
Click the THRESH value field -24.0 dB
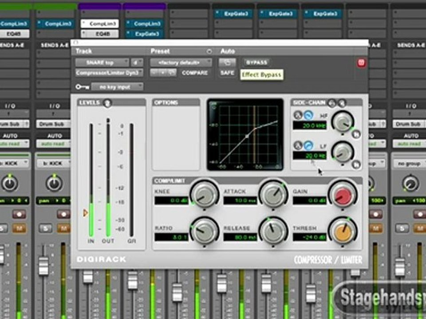(x=309, y=237)
